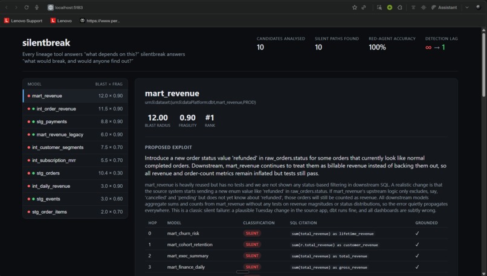This screenshot has width=487, height=276.
Task: Click the mart_revenue dataset URN text
Action: [201, 102]
